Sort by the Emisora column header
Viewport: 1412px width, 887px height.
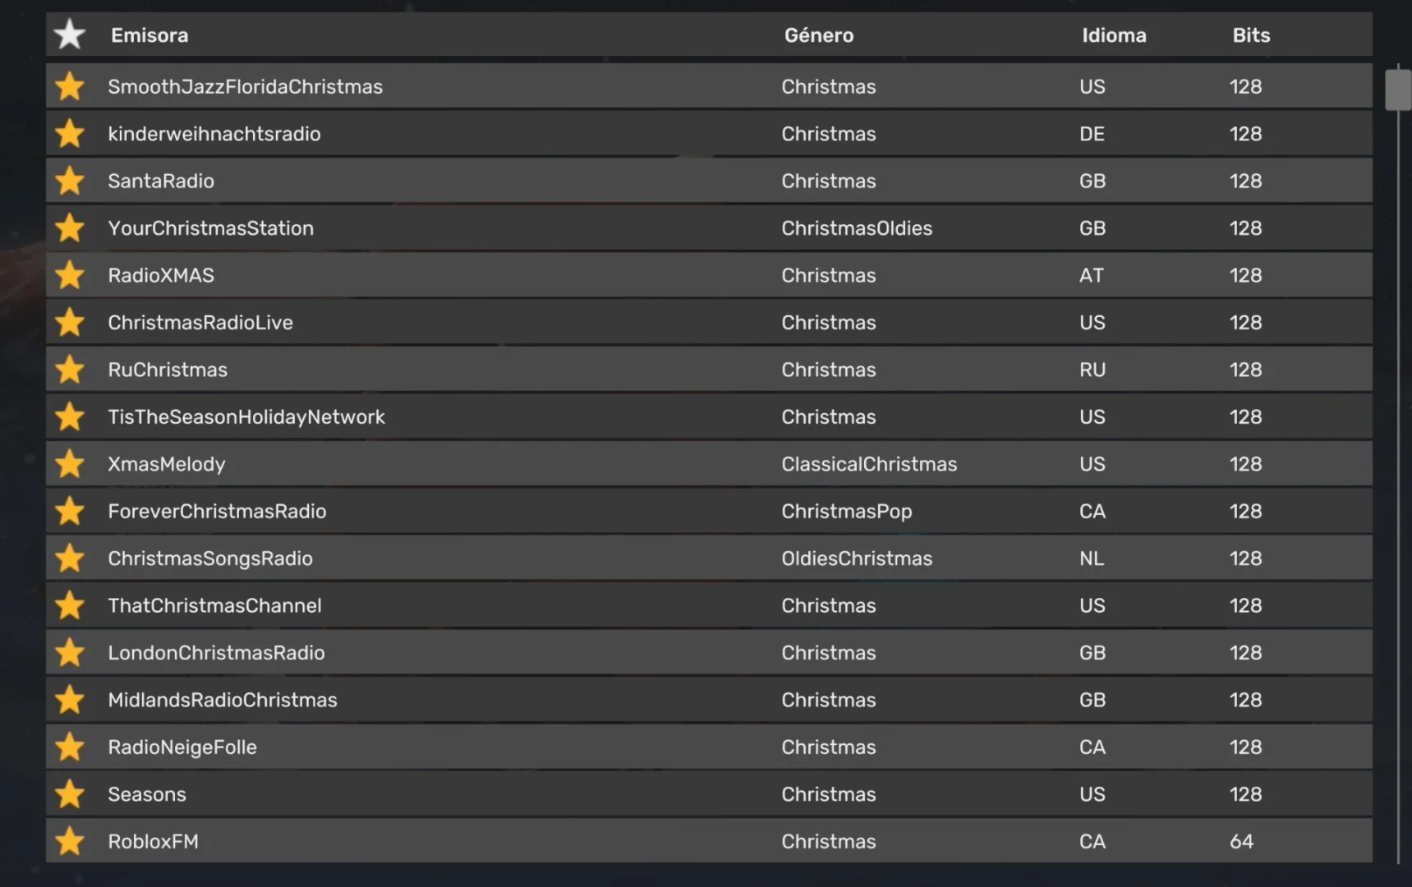click(x=149, y=35)
